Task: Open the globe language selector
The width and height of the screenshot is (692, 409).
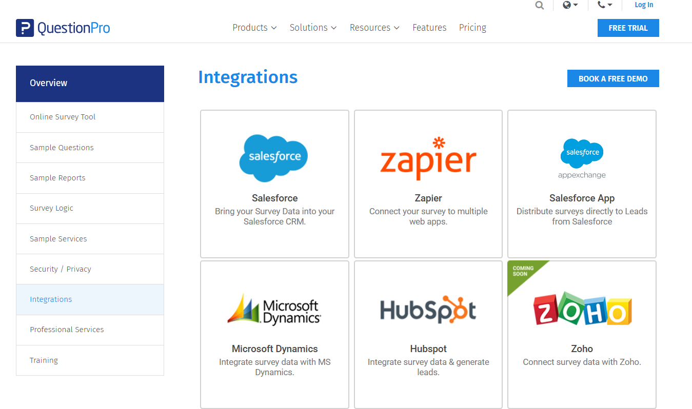Action: pos(570,5)
